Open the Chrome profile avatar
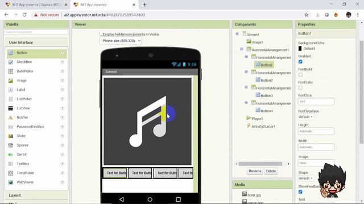Viewport: 364px width, 204px height. point(349,15)
